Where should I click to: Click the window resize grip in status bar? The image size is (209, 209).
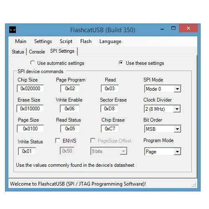point(194,185)
